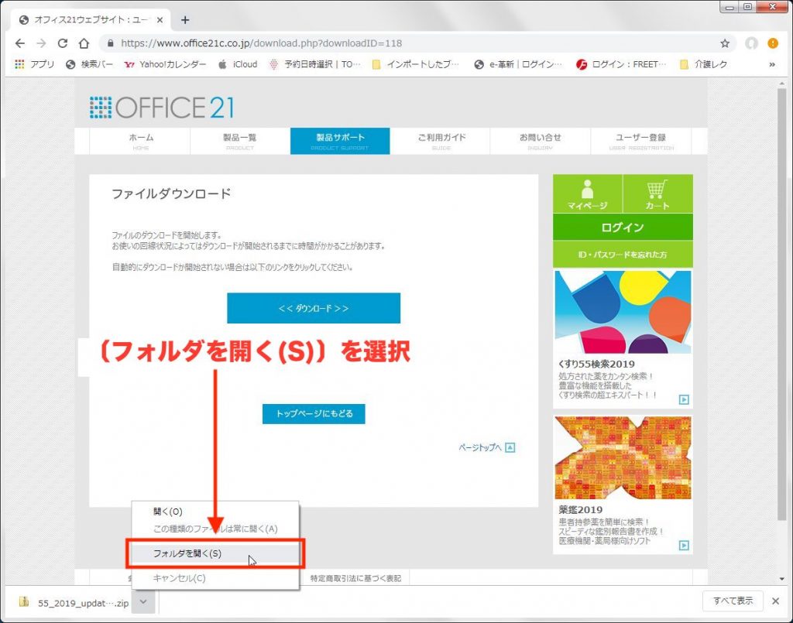Click arrow icon under くすり55検索2019
Image resolution: width=793 pixels, height=623 pixels.
tap(684, 399)
